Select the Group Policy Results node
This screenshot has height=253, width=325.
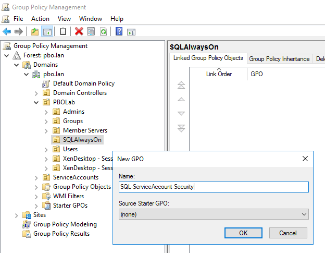pos(61,234)
